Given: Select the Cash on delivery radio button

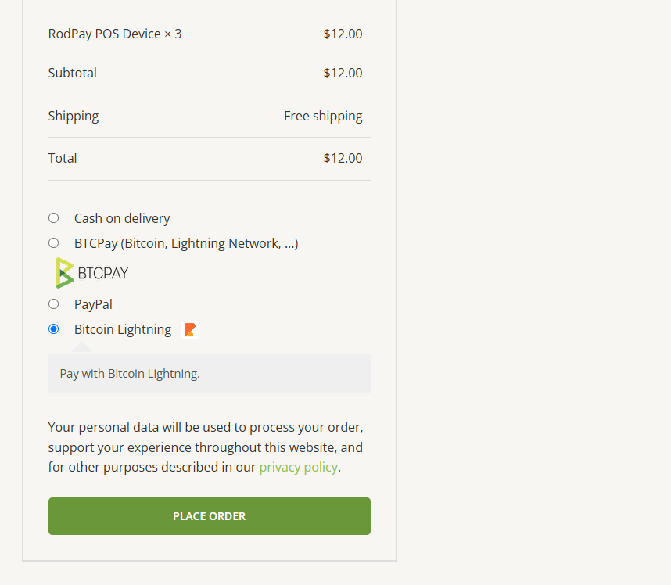Looking at the screenshot, I should (53, 218).
